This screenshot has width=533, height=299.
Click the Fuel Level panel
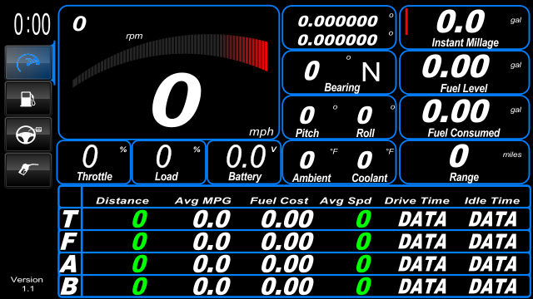point(465,72)
